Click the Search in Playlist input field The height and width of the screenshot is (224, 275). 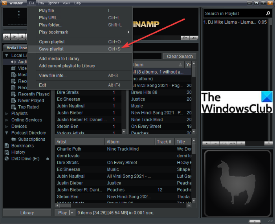tap(235, 13)
